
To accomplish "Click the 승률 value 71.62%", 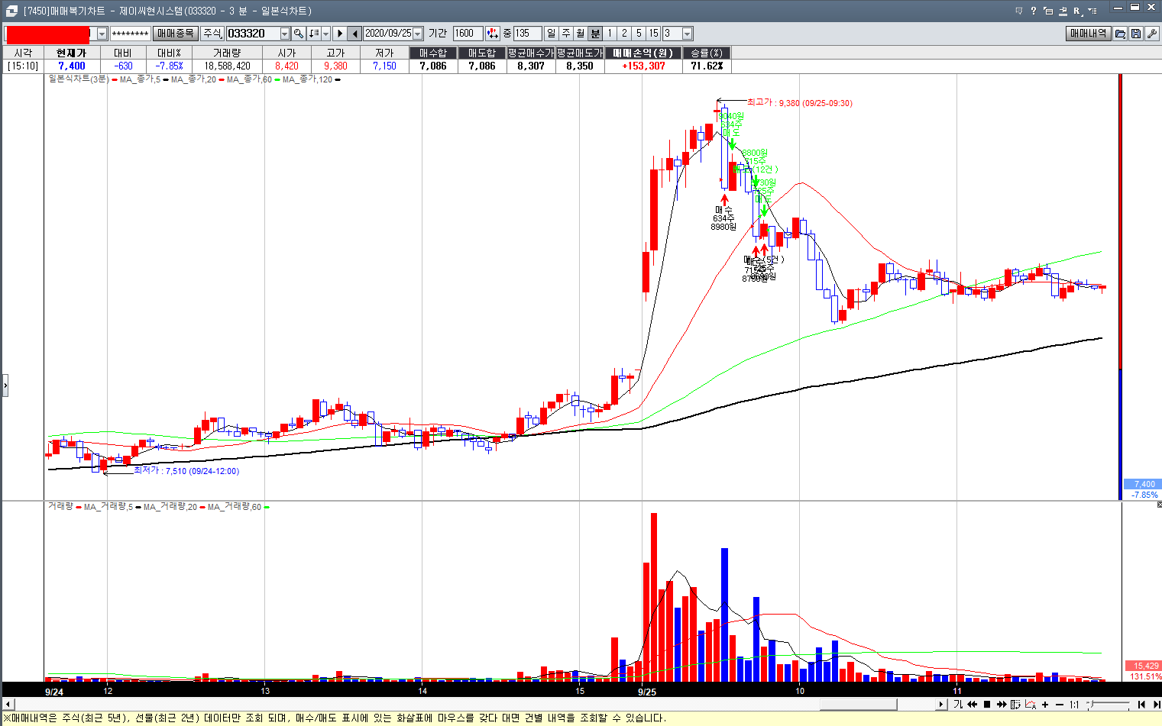I will point(707,66).
